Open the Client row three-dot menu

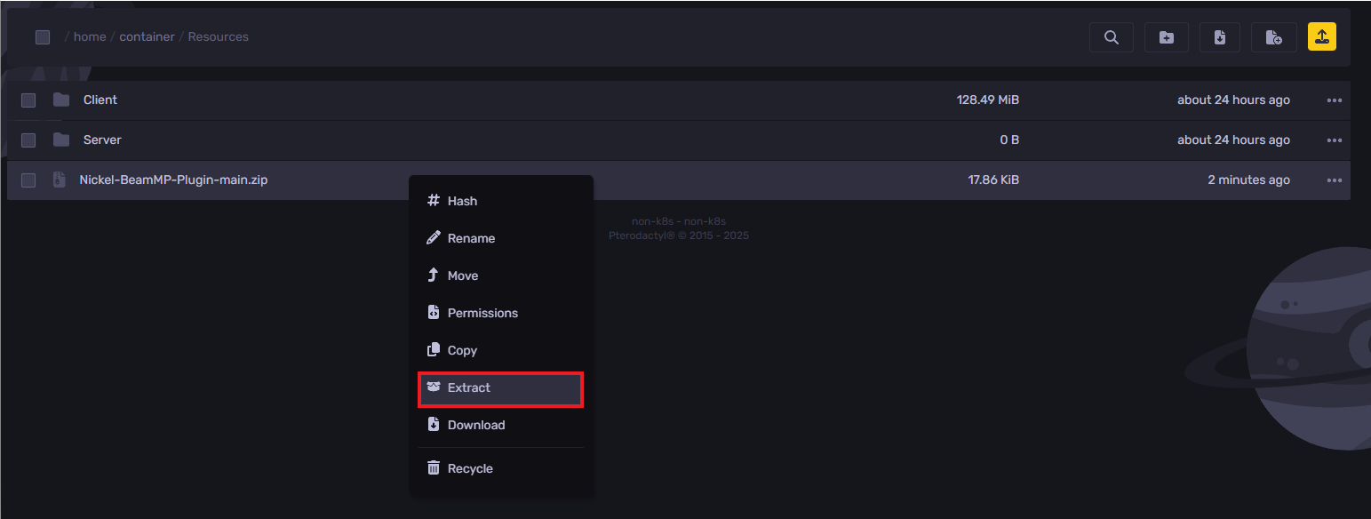pyautogui.click(x=1334, y=100)
